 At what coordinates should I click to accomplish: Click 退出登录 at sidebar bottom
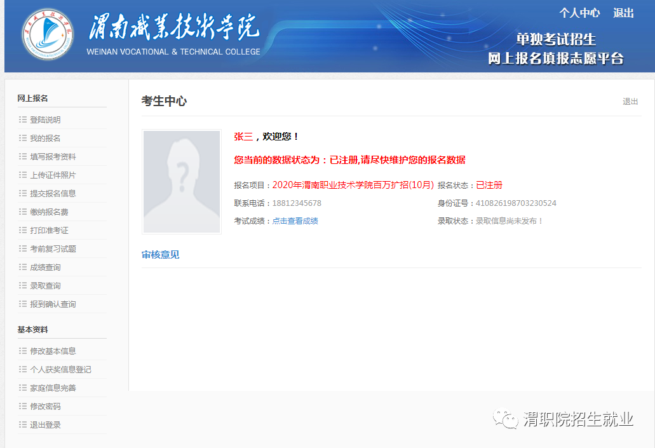coord(45,424)
